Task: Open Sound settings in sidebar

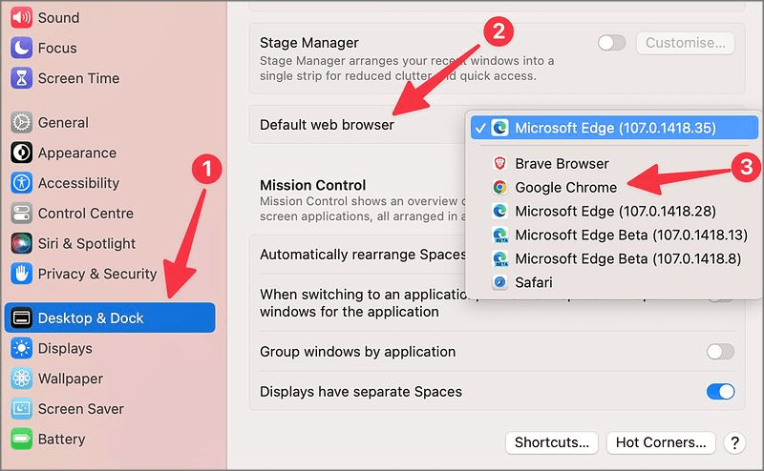Action: pyautogui.click(x=58, y=17)
